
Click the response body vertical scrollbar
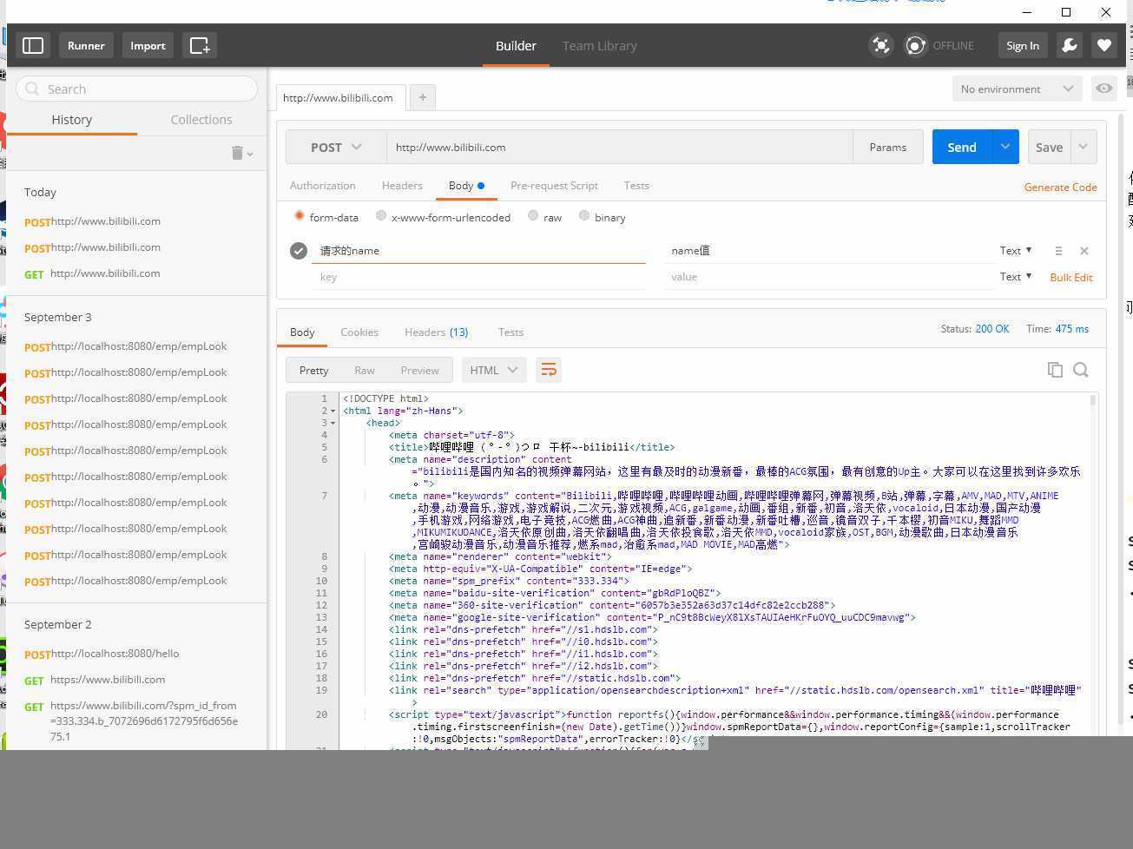pyautogui.click(x=1092, y=402)
